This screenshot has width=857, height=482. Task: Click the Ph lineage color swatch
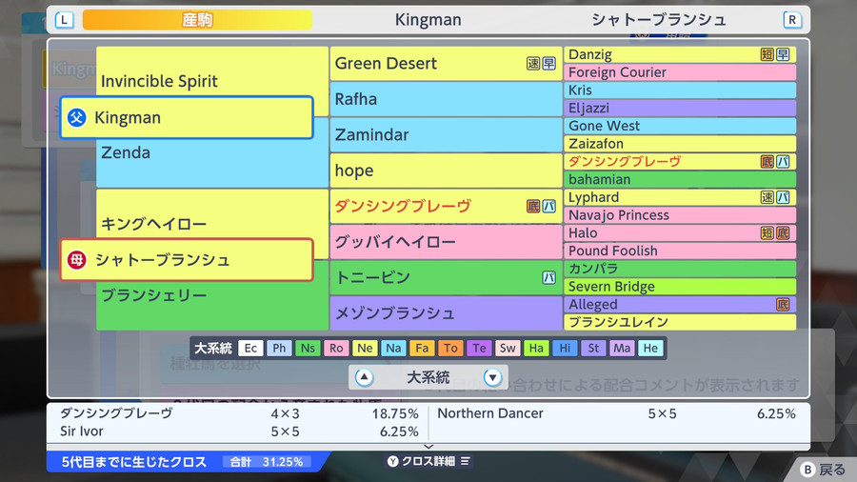pyautogui.click(x=279, y=348)
